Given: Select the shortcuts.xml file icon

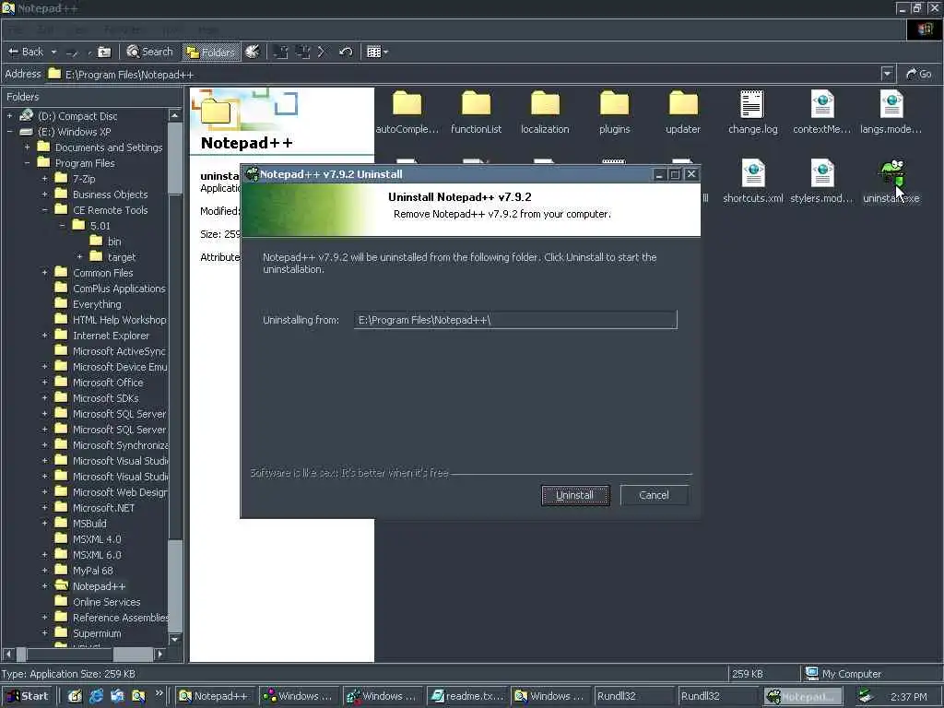Looking at the screenshot, I should (752, 172).
